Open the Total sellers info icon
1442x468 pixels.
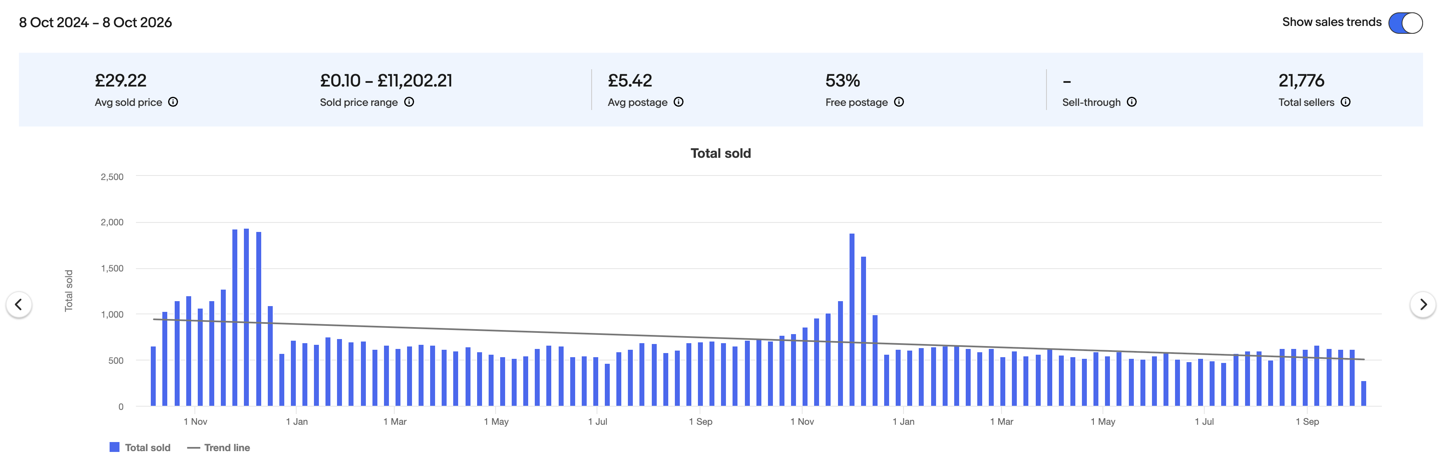pos(1346,102)
